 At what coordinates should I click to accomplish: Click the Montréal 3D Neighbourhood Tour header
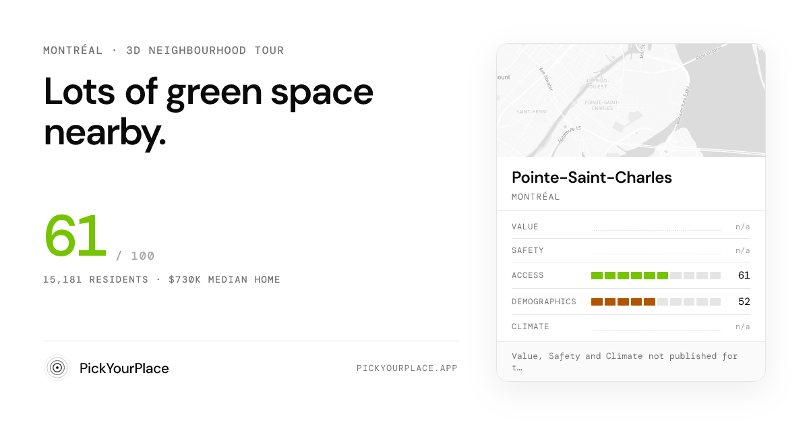pos(164,51)
